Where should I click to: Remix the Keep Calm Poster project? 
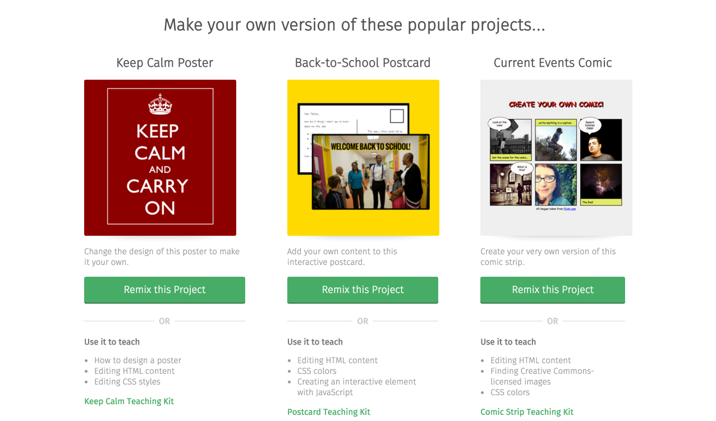coord(164,290)
